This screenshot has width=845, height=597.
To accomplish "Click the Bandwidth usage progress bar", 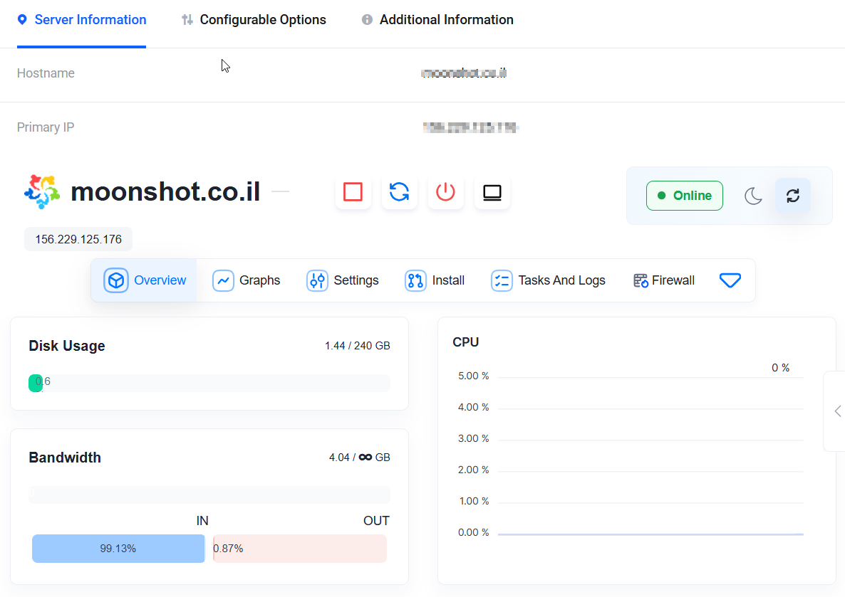I will (x=209, y=495).
